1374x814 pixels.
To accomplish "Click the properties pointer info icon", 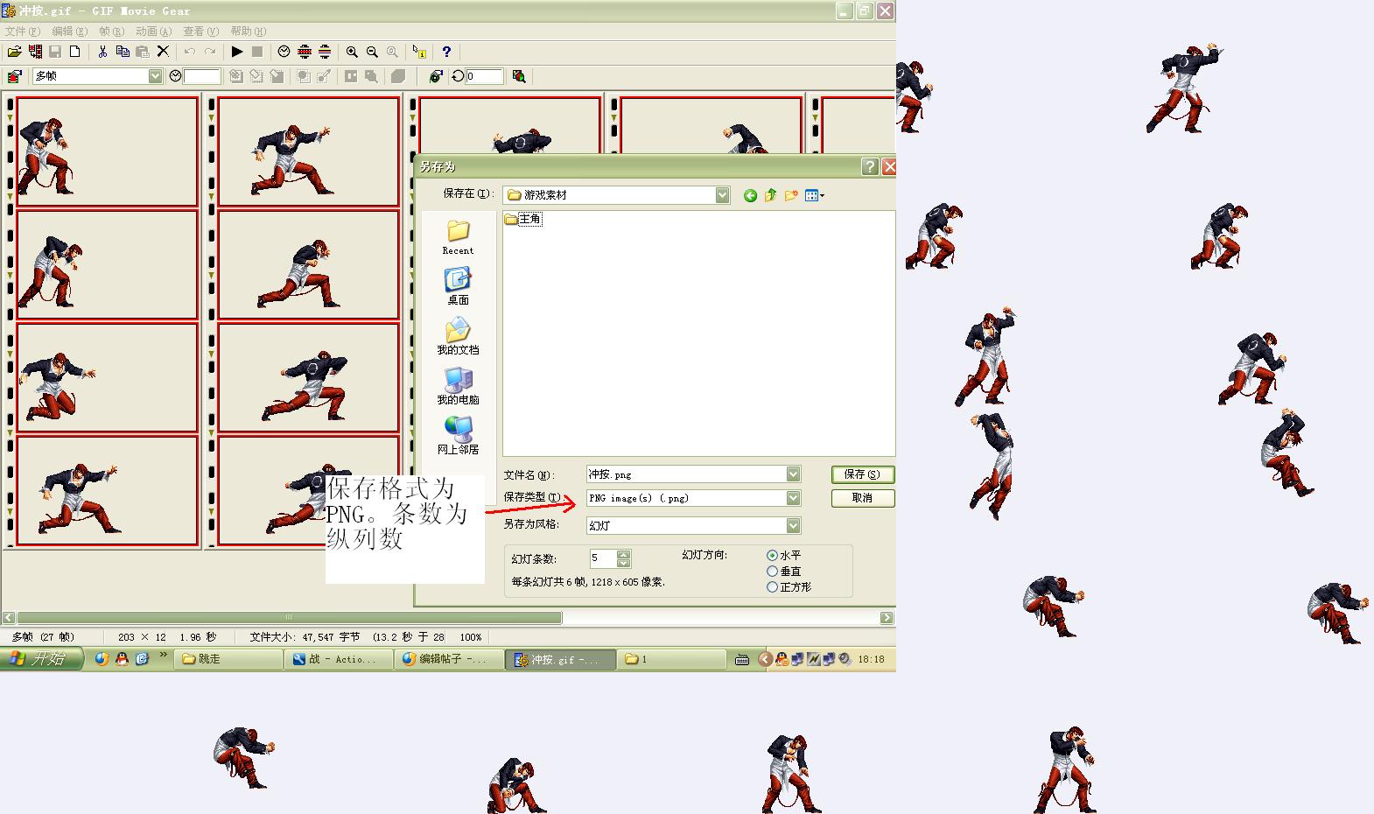I will click(419, 53).
